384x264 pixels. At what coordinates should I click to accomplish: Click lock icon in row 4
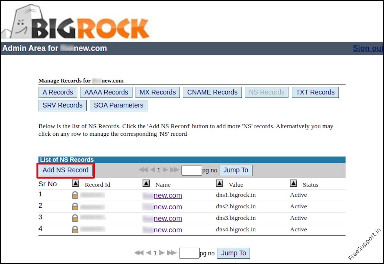(x=75, y=230)
